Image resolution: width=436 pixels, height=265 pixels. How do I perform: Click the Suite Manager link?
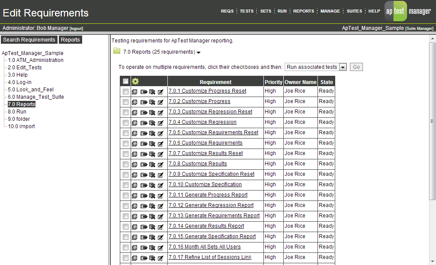coord(419,29)
